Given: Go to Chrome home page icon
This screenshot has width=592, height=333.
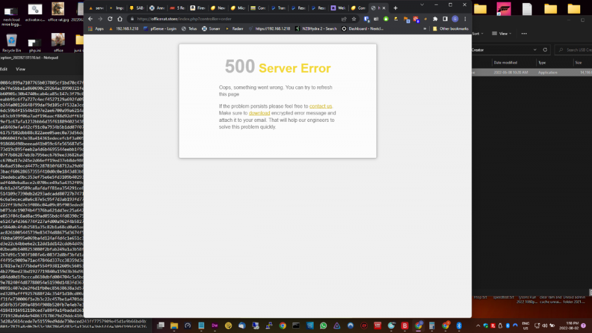Looking at the screenshot, I should (120, 19).
